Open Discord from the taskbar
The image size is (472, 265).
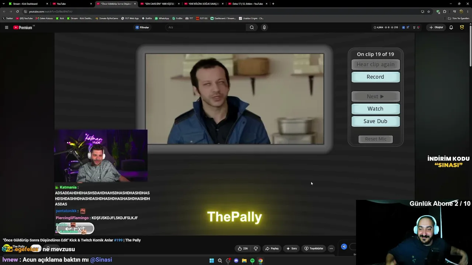click(236, 261)
